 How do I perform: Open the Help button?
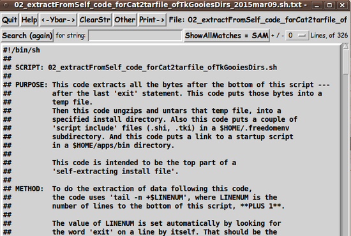pos(29,20)
